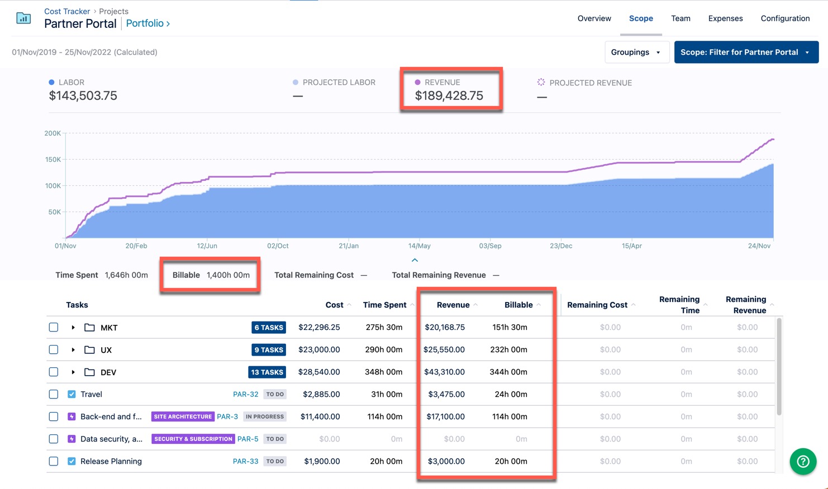Check the DEV row checkbox
Screen dimensions: 828x489
pyautogui.click(x=53, y=372)
